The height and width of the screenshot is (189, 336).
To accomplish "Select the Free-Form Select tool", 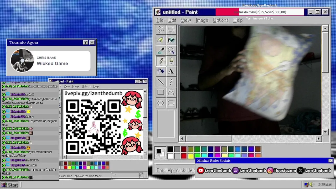I will coord(161,29).
